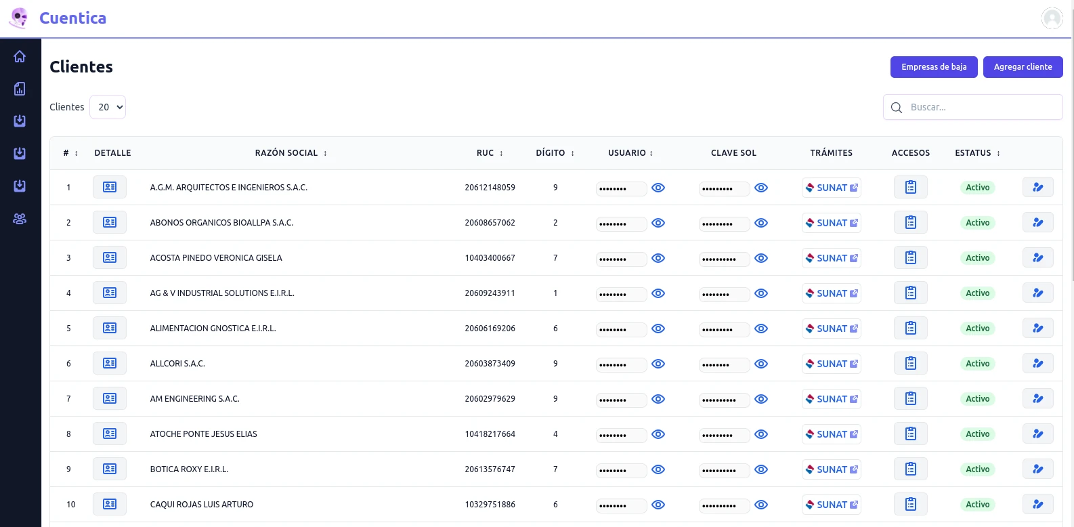Edit client CAQUI ROJAS LUIS ARTURO
The width and height of the screenshot is (1074, 527).
coord(1038,504)
